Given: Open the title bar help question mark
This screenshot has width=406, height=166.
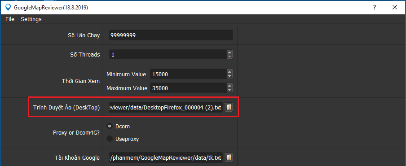Looking at the screenshot, I should pyautogui.click(x=375, y=8).
